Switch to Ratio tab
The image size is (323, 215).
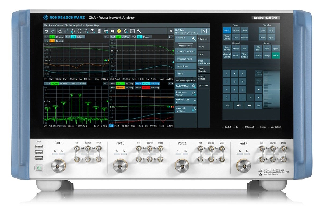203,55
